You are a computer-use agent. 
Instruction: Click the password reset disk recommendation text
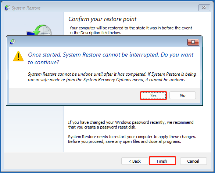click(131, 125)
